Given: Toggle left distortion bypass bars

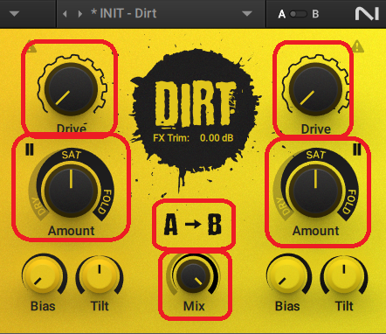Looking at the screenshot, I should tap(30, 150).
